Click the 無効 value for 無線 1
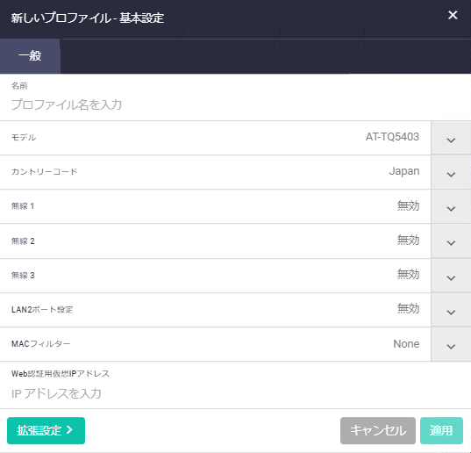 [408, 206]
